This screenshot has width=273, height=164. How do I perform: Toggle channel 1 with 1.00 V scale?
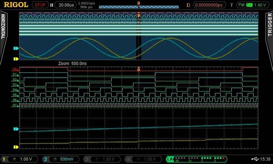click(20, 159)
